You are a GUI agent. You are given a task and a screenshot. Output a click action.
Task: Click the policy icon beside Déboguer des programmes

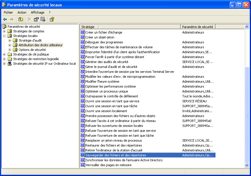(x=83, y=42)
